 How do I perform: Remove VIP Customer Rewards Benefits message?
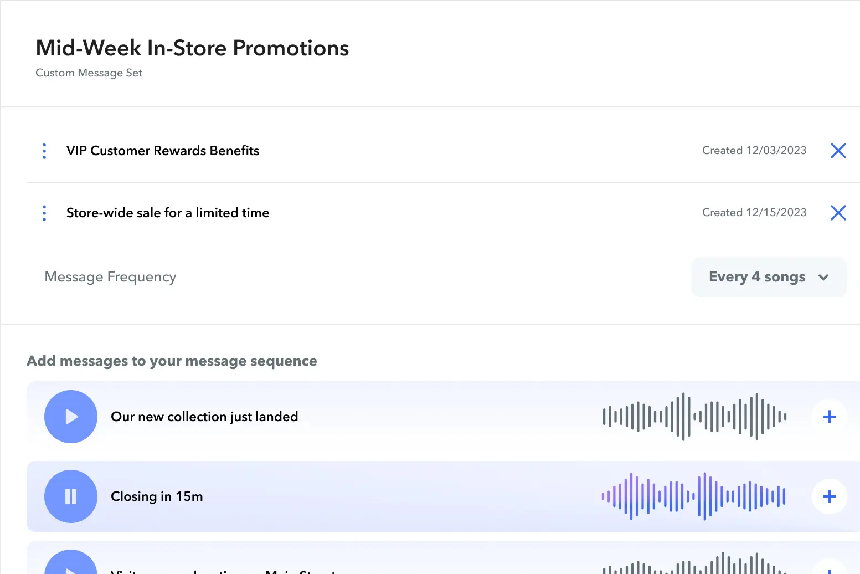[838, 151]
